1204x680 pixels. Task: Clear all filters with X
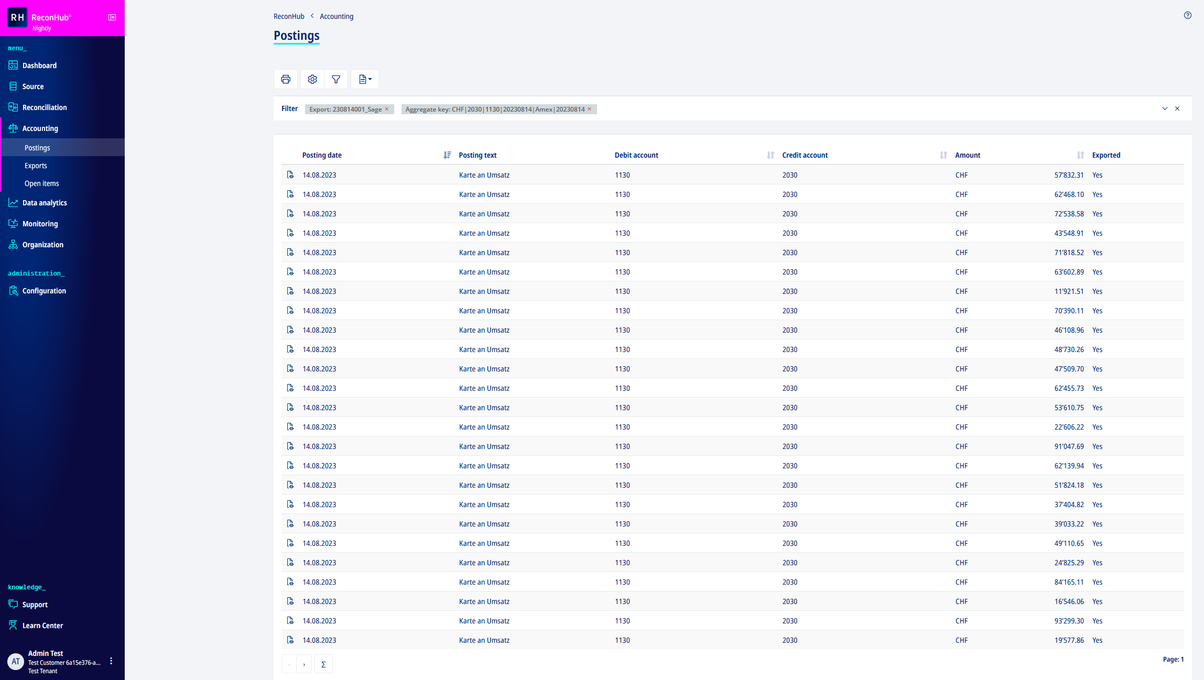1177,108
